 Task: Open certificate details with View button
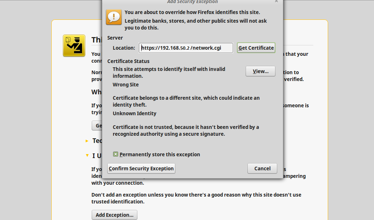[261, 71]
